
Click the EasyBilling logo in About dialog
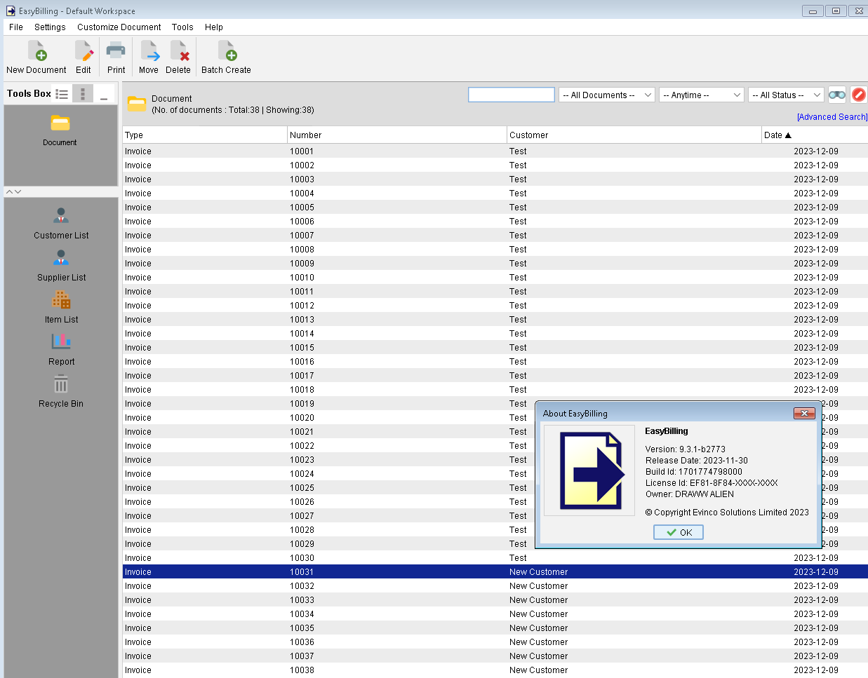[591, 470]
